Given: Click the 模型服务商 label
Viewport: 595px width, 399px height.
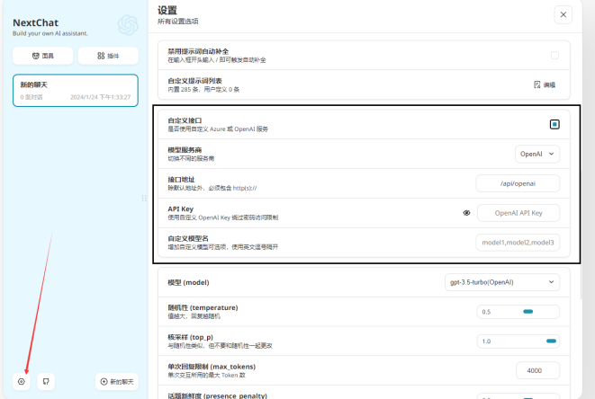Looking at the screenshot, I should click(x=185, y=150).
